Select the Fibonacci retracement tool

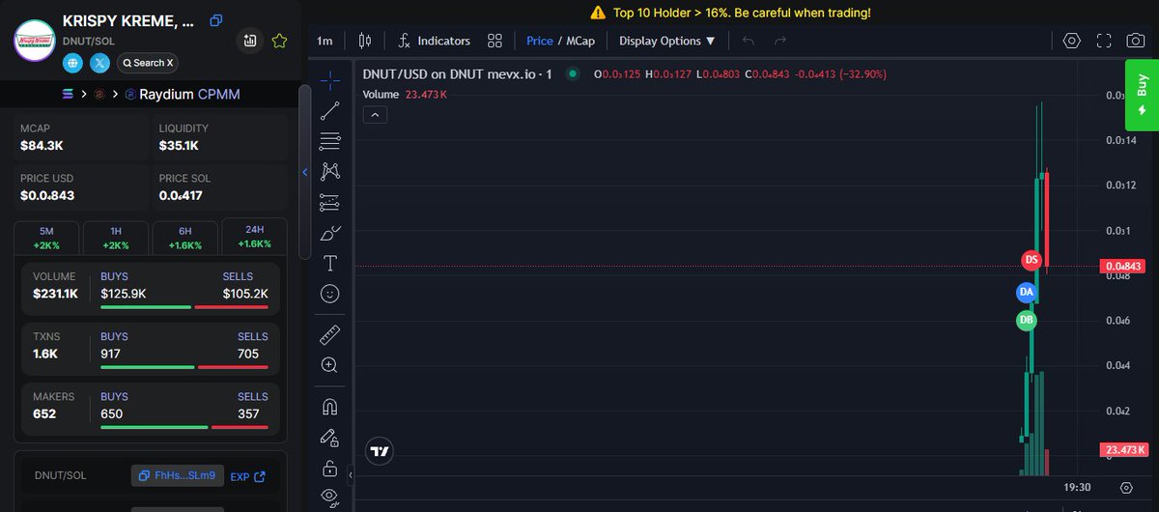click(x=329, y=141)
